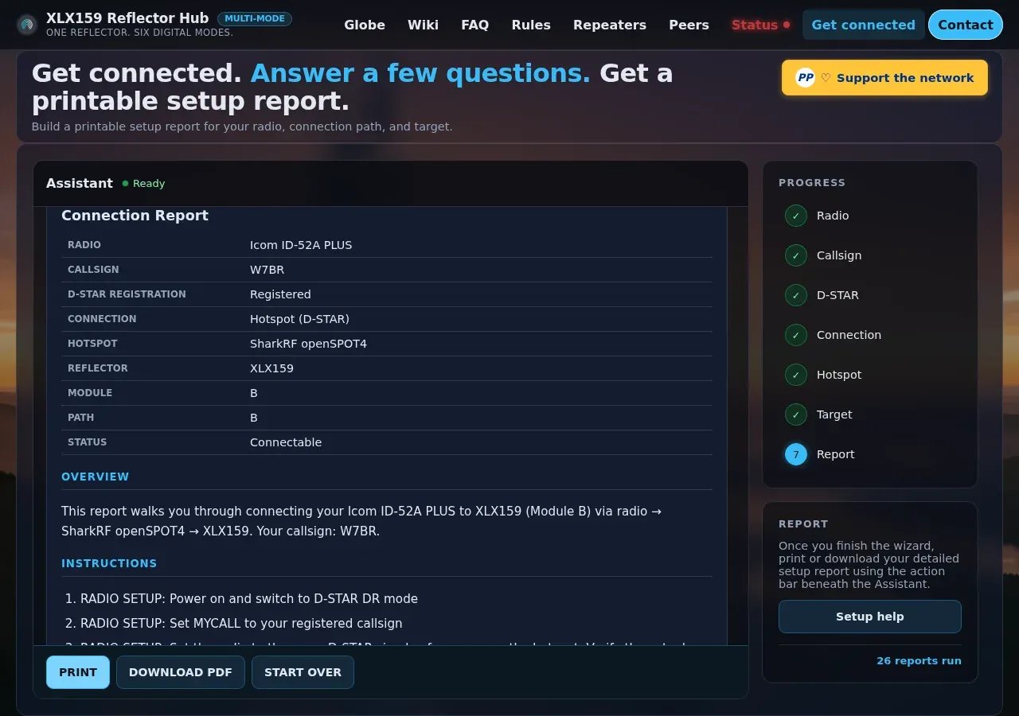This screenshot has height=716, width=1019.
Task: Click the D-STAR step checkmark icon
Action: (796, 295)
